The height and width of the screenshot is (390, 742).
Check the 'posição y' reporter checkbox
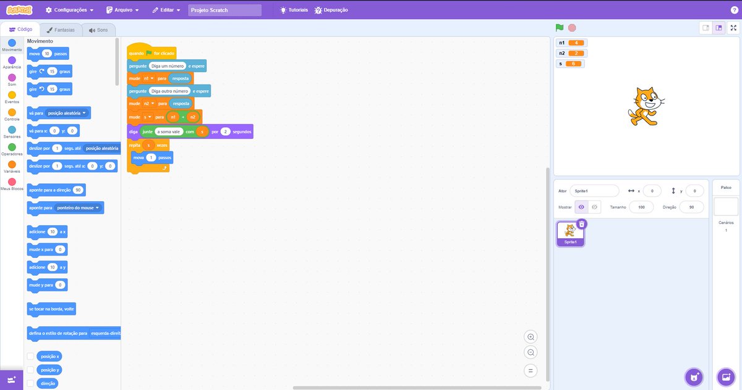pyautogui.click(x=30, y=370)
